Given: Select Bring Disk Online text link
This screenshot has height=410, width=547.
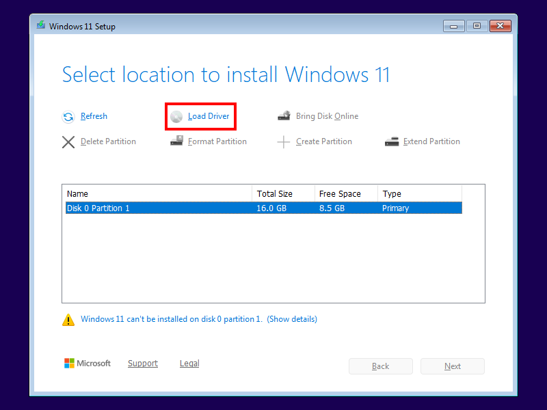Looking at the screenshot, I should 328,116.
